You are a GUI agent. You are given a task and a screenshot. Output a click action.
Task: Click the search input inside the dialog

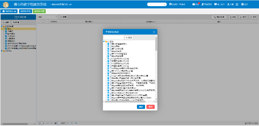tap(114, 37)
